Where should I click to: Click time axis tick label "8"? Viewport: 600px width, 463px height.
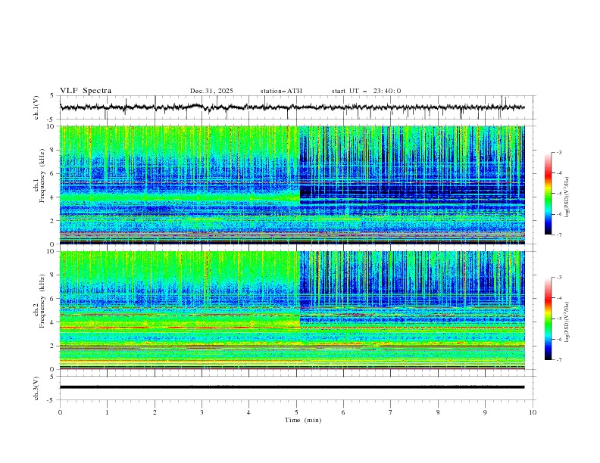coord(438,412)
